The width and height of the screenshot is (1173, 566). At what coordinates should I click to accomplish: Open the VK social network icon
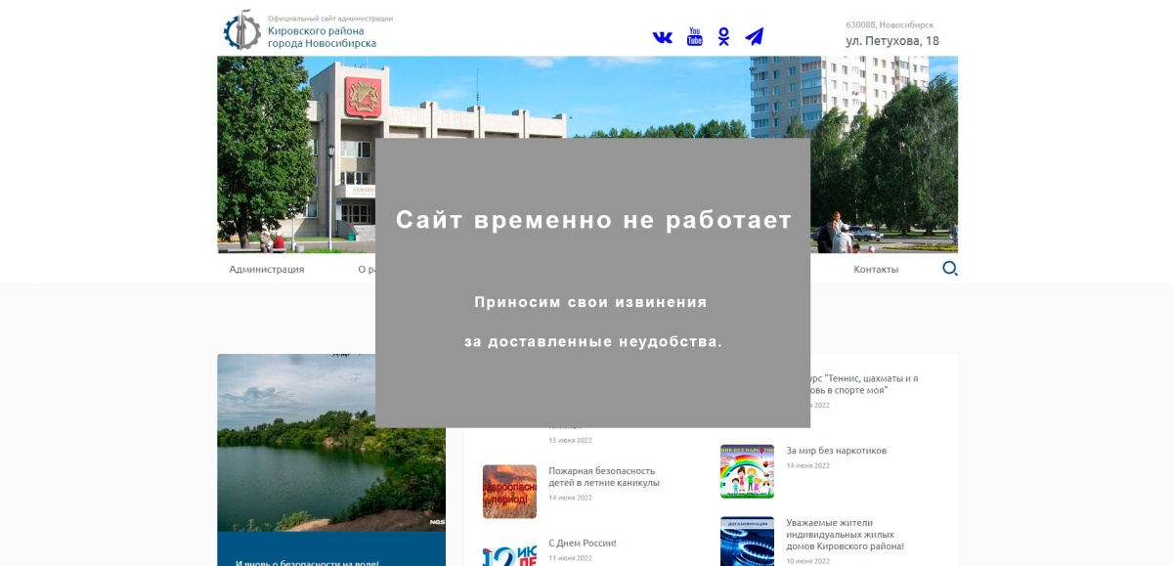[663, 37]
